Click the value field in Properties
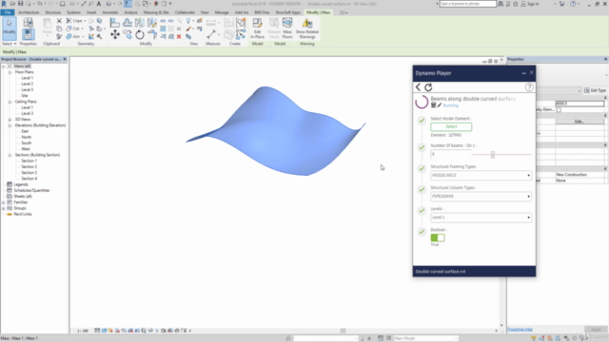This screenshot has height=342, width=609. tap(580, 104)
